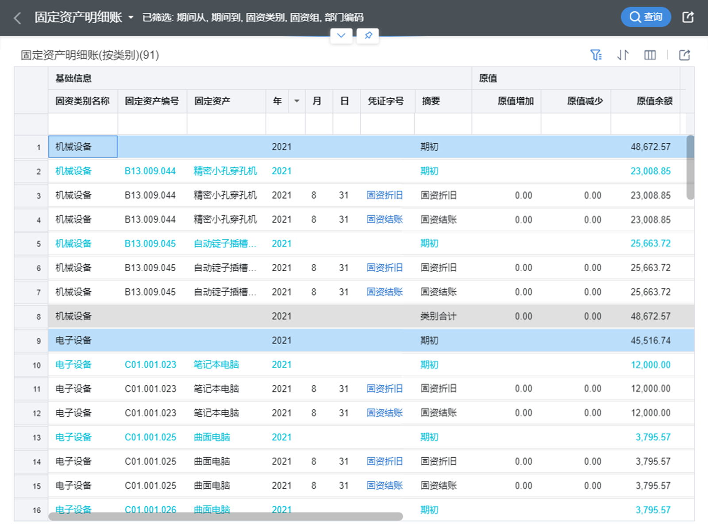
Task: Click 固定资产编号 column header
Action: pos(152,101)
